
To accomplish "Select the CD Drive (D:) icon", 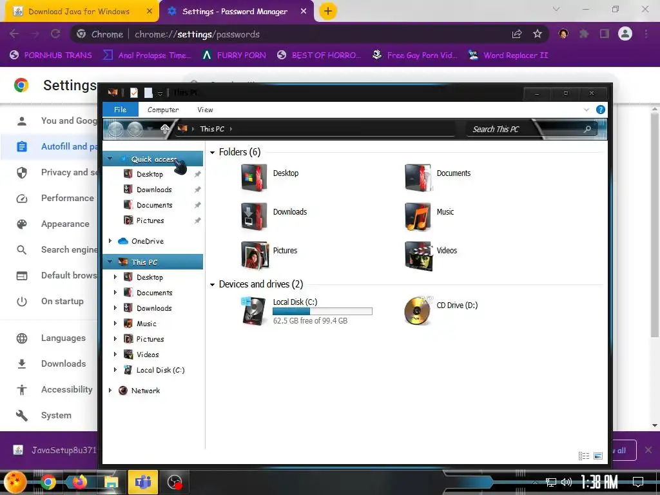I will (418, 311).
